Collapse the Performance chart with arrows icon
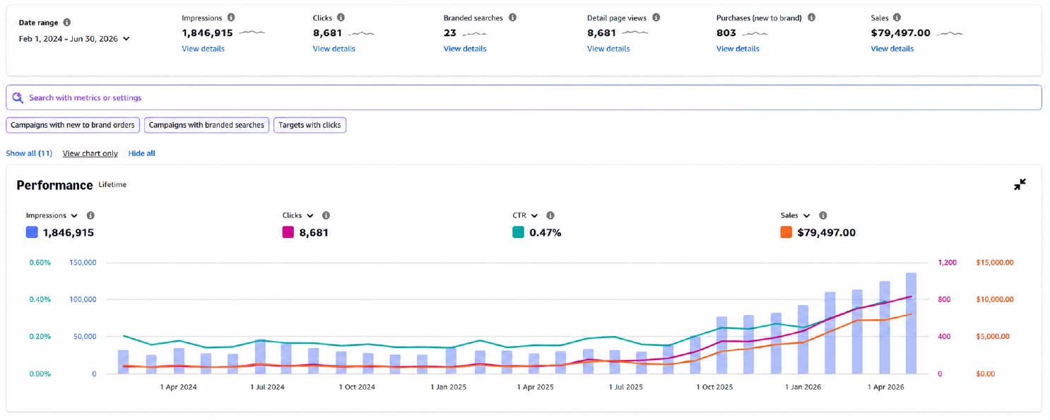The height and width of the screenshot is (420, 1050). (x=1020, y=184)
